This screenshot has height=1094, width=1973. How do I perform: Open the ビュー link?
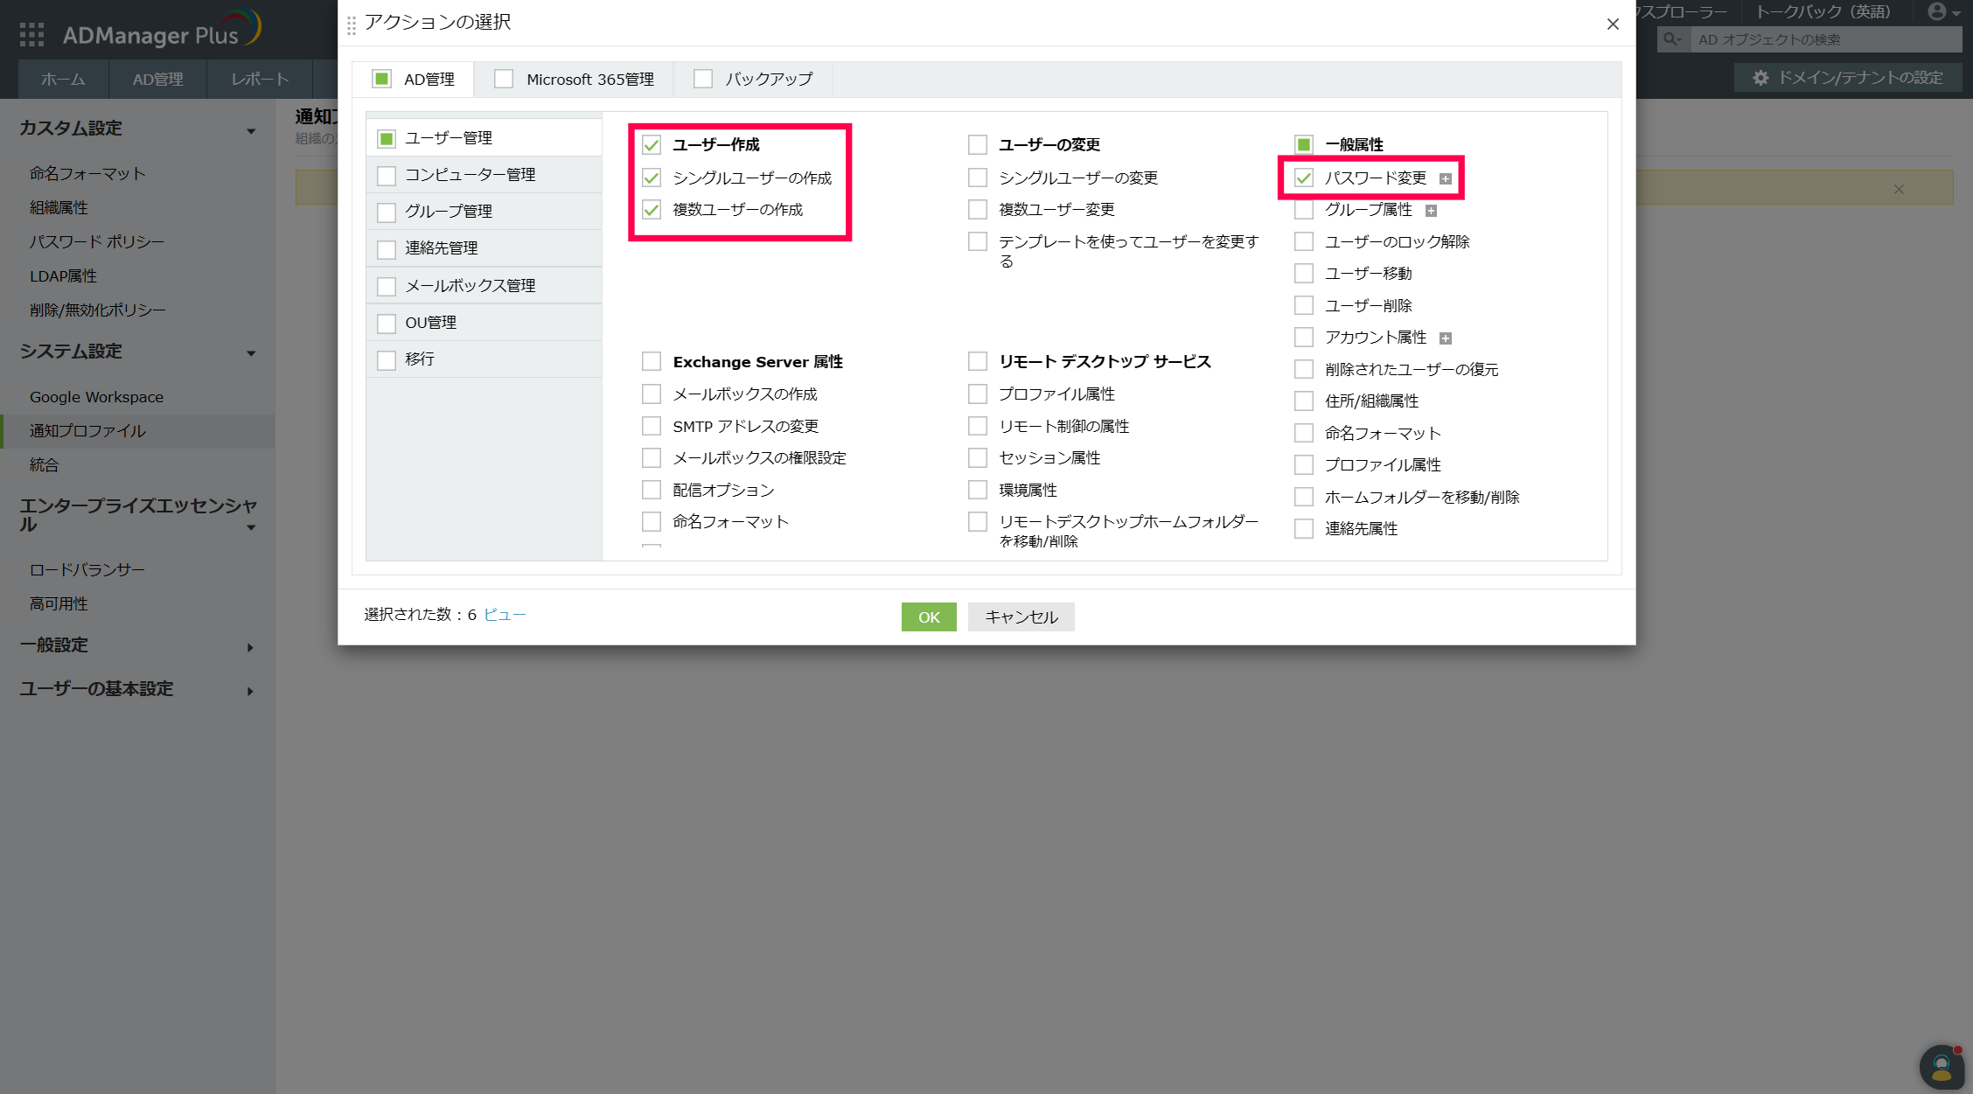click(x=505, y=615)
